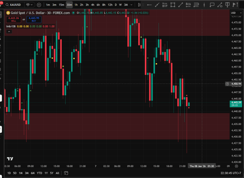Click the 4,450.94 crosshair price label

point(236,84)
